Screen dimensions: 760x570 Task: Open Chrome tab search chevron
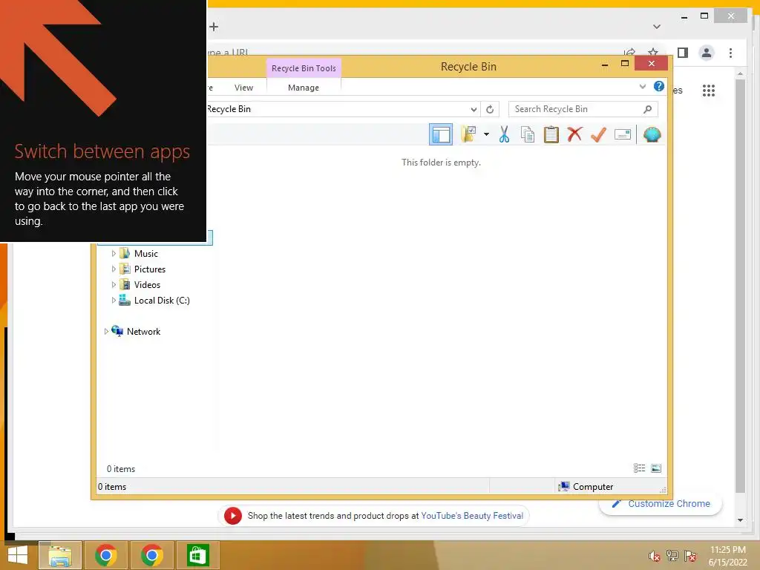pyautogui.click(x=657, y=27)
